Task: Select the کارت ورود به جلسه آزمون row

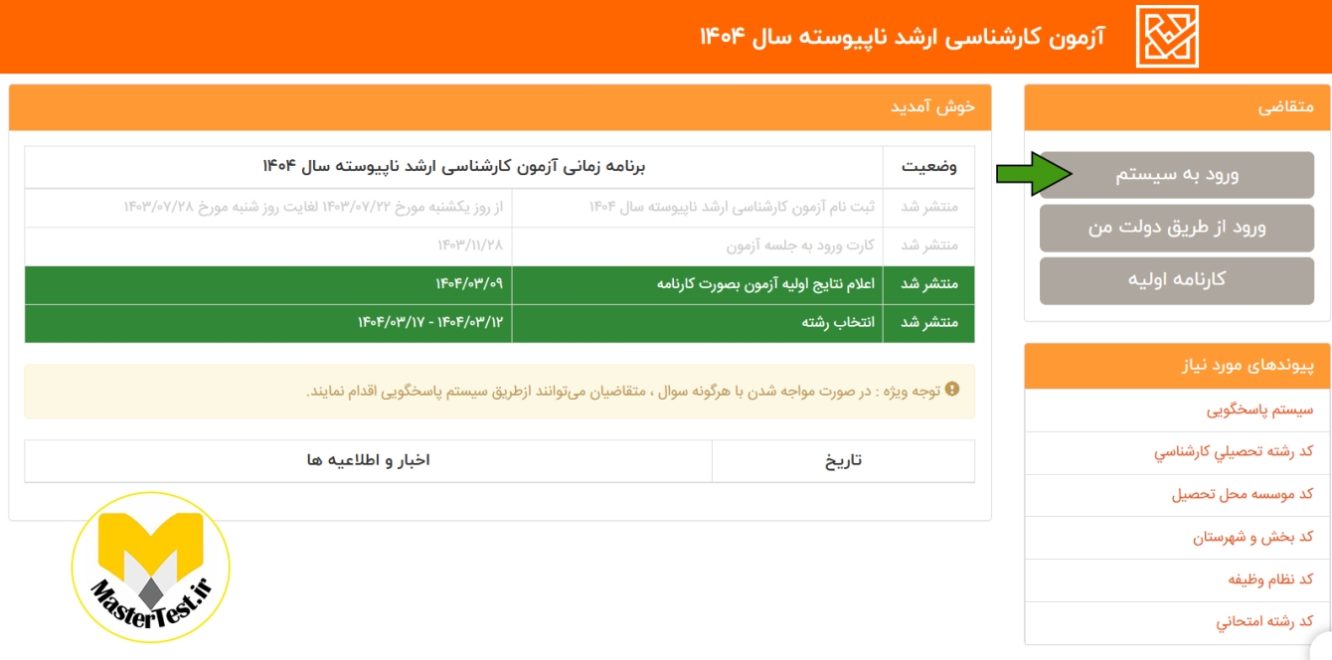Action: click(x=500, y=247)
